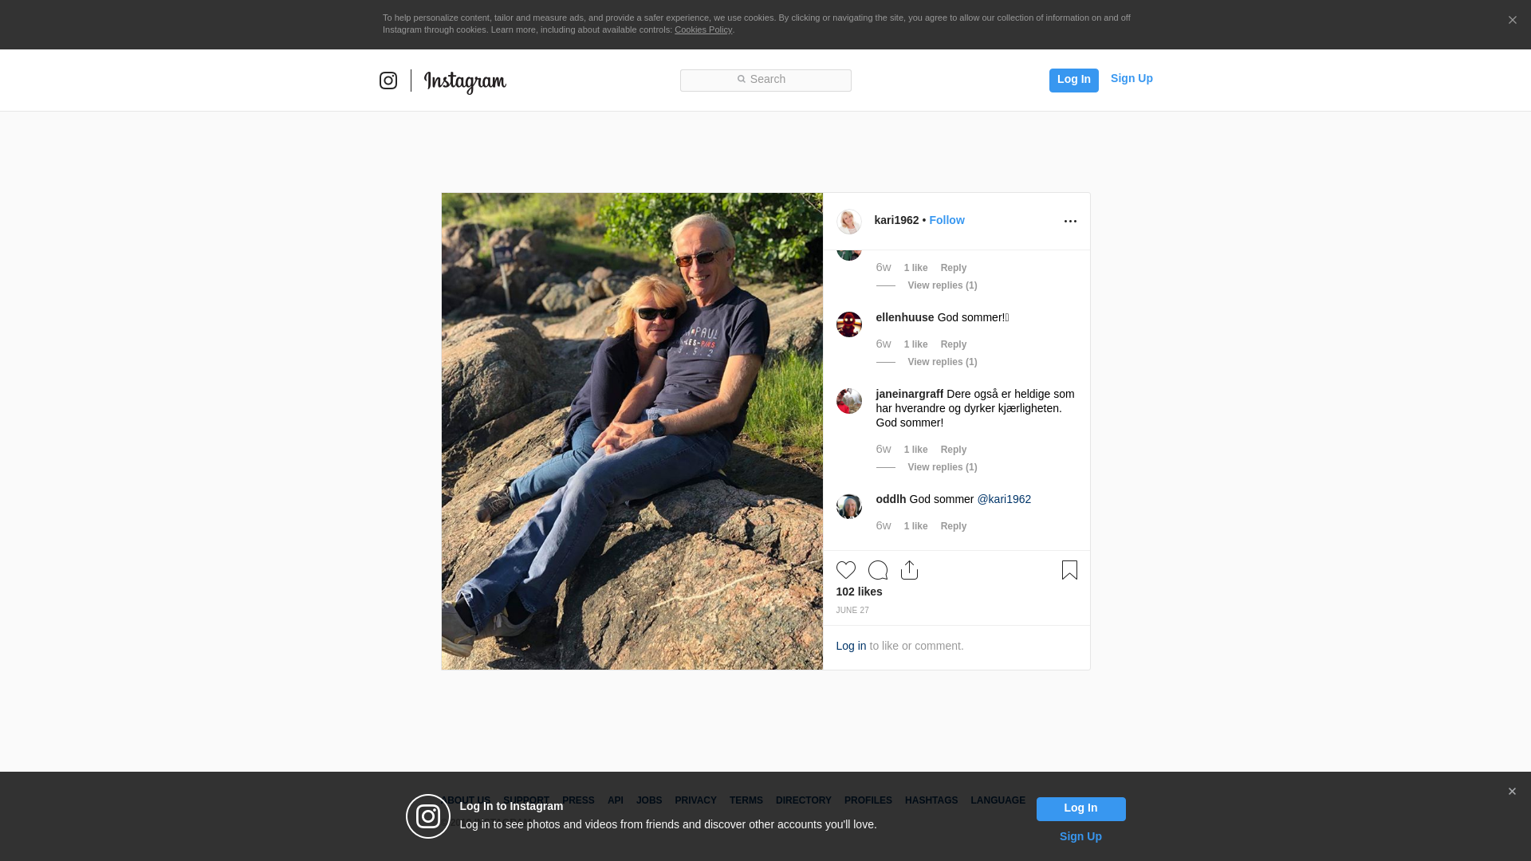The width and height of the screenshot is (1531, 861).
Task: View the 102 likes list
Action: pos(859,592)
